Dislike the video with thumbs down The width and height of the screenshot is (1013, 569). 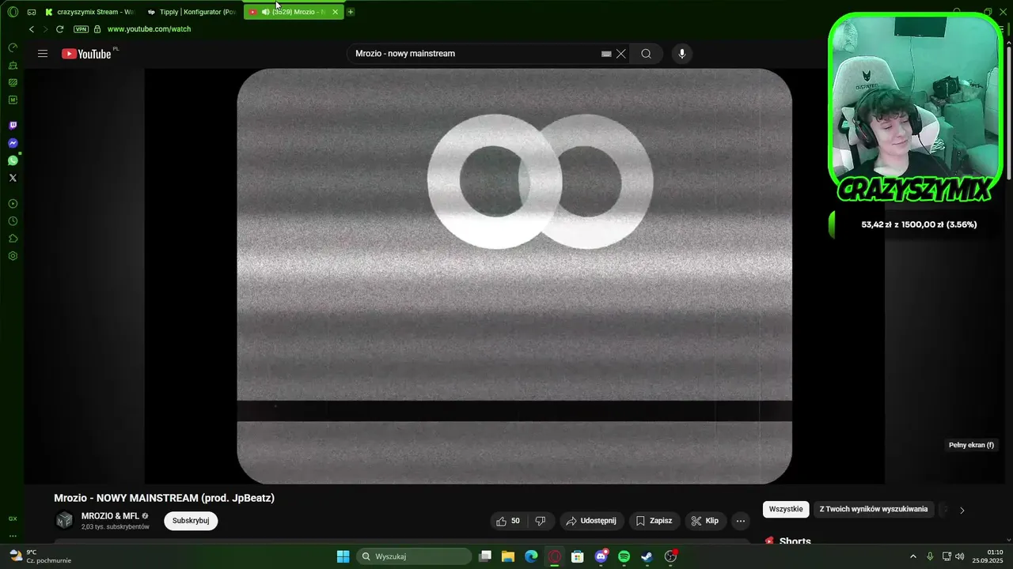(x=541, y=521)
